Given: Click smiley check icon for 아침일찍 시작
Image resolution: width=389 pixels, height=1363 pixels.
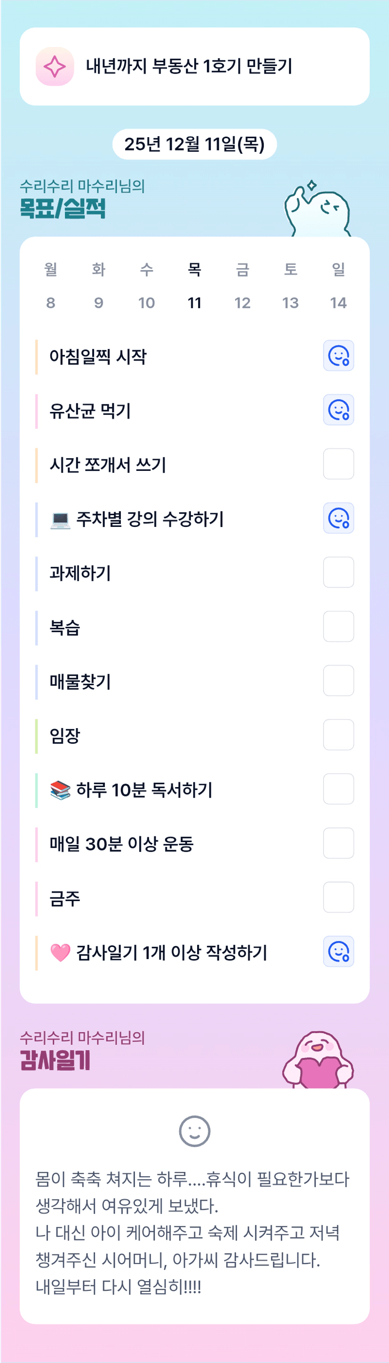Looking at the screenshot, I should click(338, 355).
